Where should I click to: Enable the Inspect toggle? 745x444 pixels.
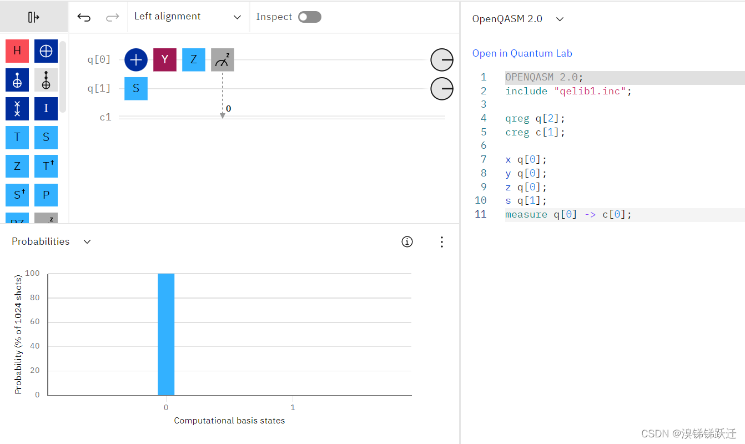click(310, 17)
